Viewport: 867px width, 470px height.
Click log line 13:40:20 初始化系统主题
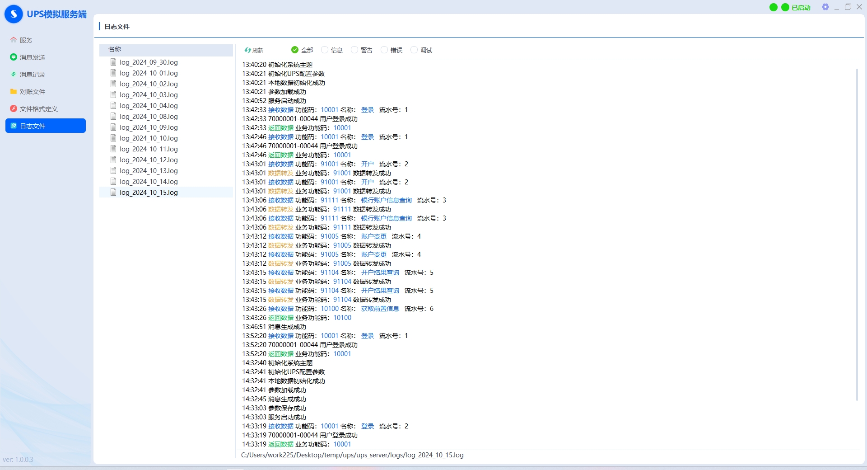(x=277, y=65)
